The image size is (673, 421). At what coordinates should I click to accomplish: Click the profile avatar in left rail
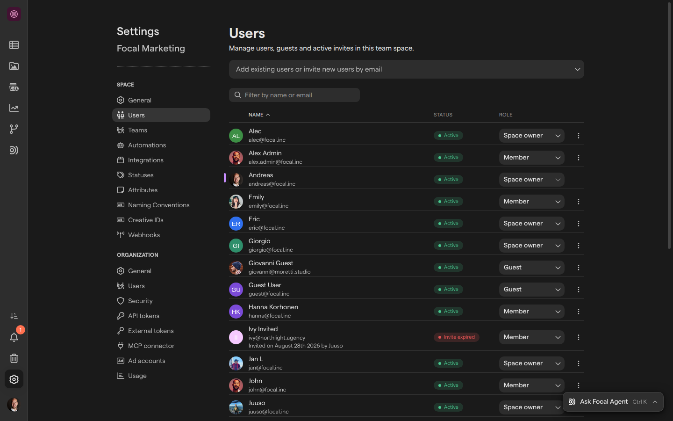click(14, 405)
